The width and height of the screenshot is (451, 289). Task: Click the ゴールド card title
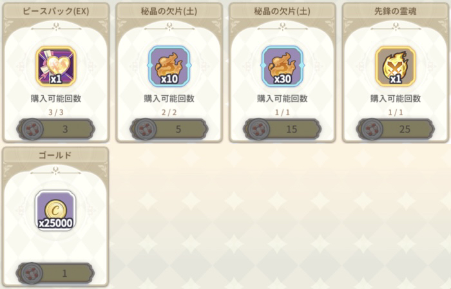(55, 155)
